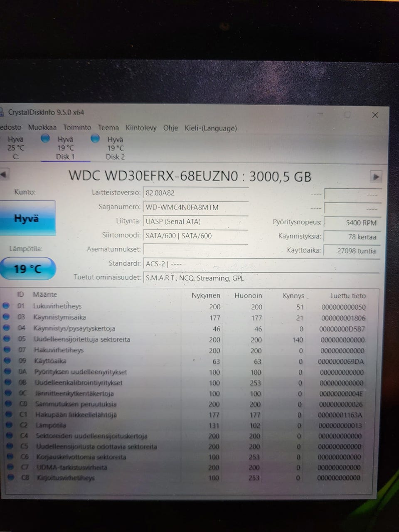Open the Muokkaa menu
This screenshot has width=399, height=532.
[x=42, y=128]
